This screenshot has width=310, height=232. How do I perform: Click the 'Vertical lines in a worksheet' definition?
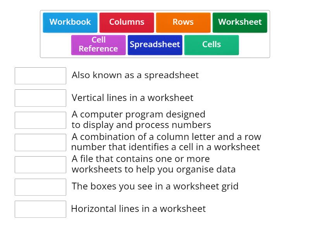point(132,98)
